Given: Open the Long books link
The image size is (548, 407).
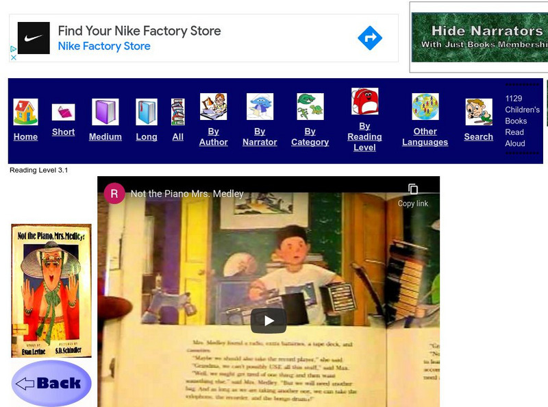Looking at the screenshot, I should (147, 137).
